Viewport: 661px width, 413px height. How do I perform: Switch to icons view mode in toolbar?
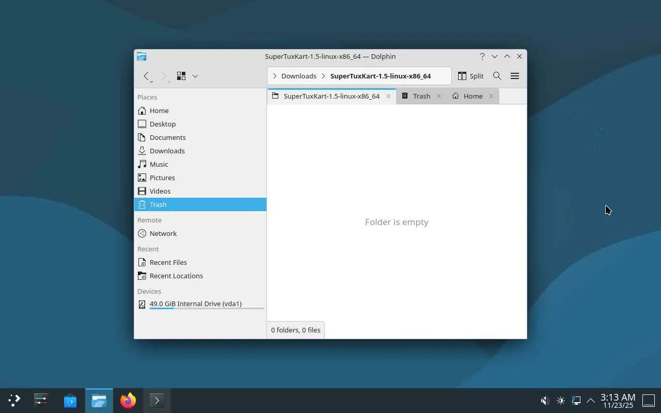click(x=181, y=76)
